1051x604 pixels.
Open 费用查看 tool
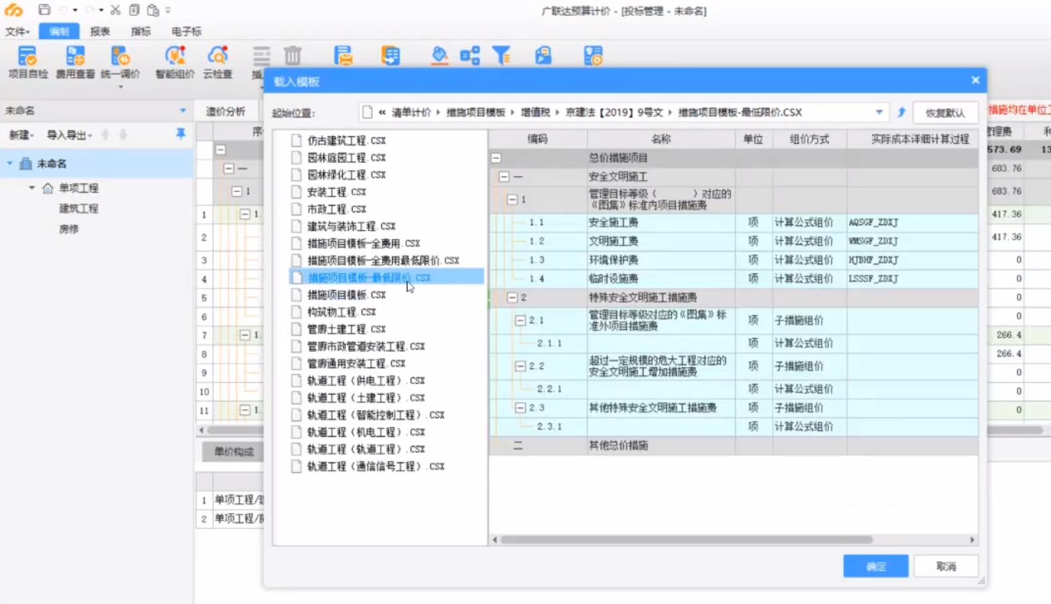point(75,63)
